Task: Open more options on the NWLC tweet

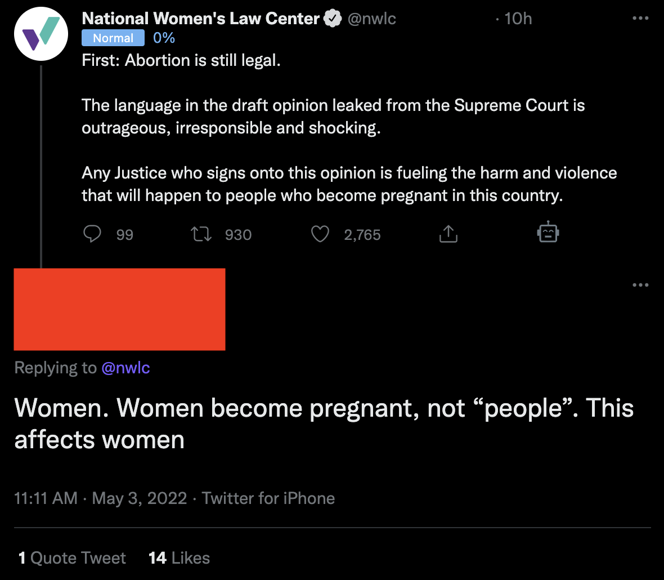Action: pyautogui.click(x=640, y=19)
